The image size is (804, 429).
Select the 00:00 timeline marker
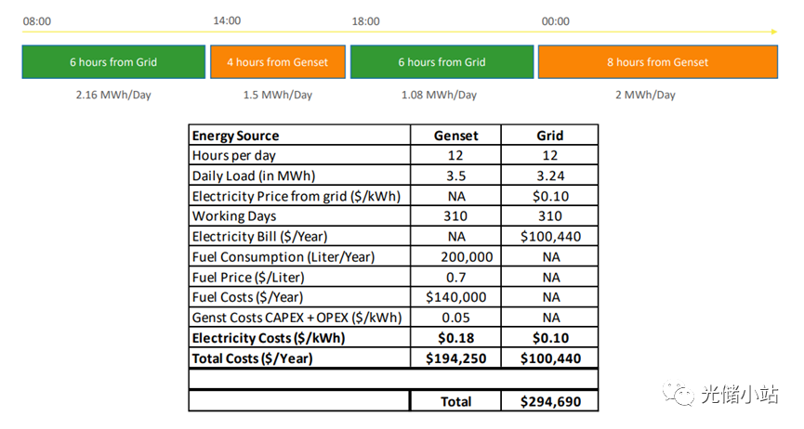tap(555, 20)
